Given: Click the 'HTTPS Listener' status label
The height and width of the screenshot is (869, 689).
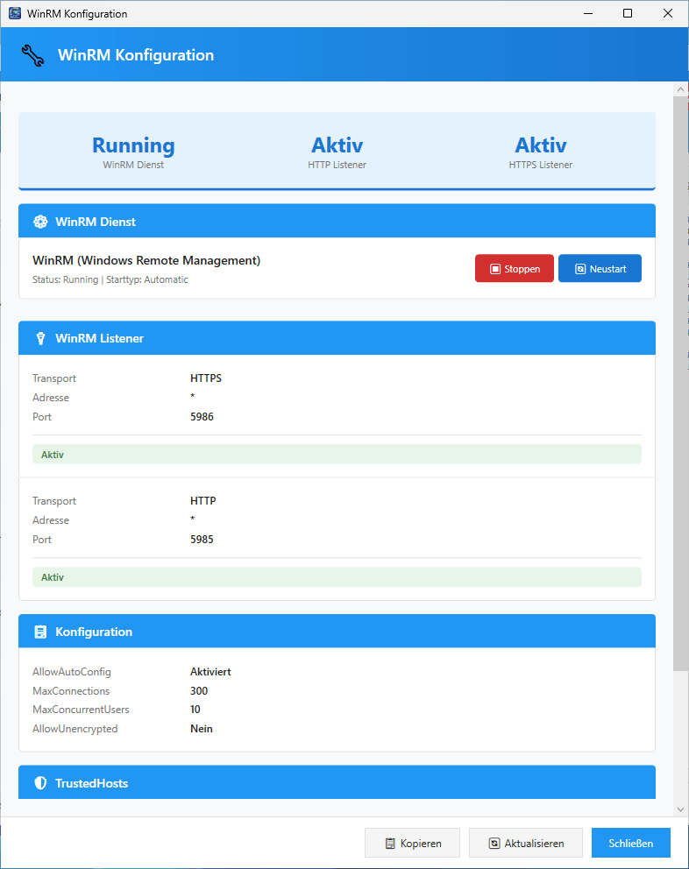Looking at the screenshot, I should 541,165.
